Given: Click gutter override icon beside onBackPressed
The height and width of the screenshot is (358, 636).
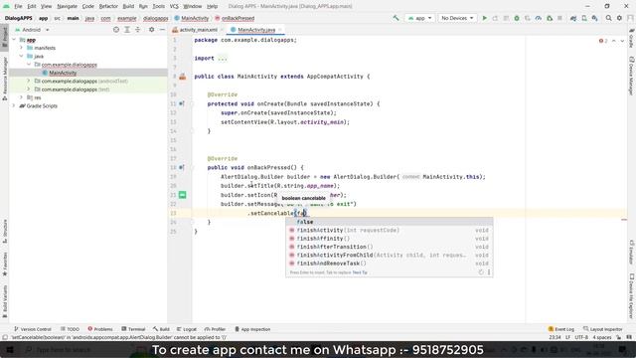Looking at the screenshot, I should (182, 167).
